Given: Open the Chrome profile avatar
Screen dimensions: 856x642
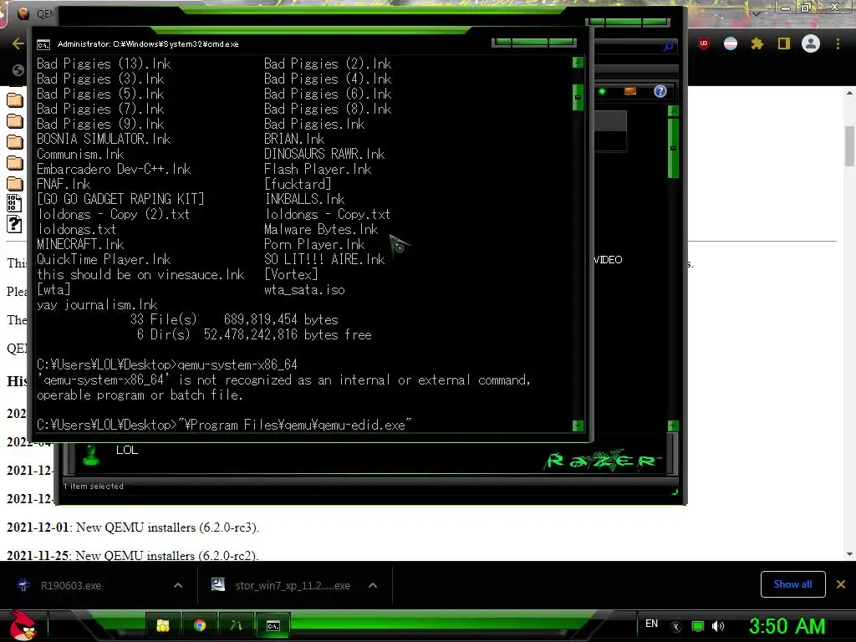Looking at the screenshot, I should pos(811,43).
